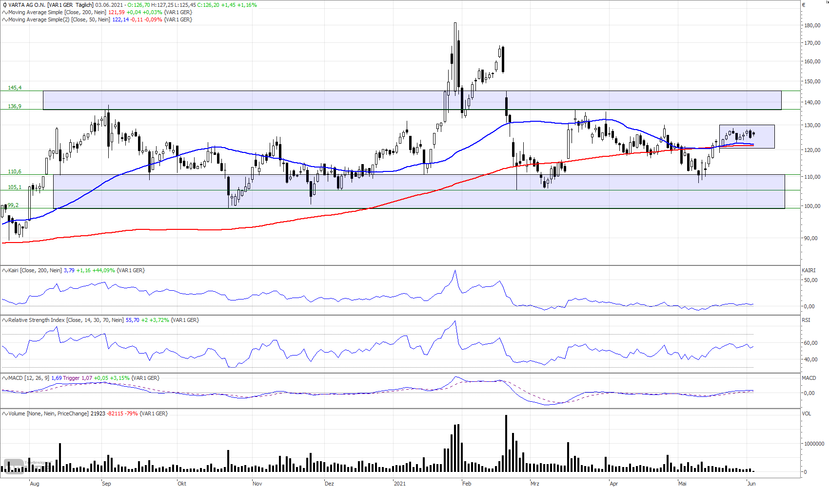
Task: Click the 200-day average value 121,59
Action: coord(116,12)
